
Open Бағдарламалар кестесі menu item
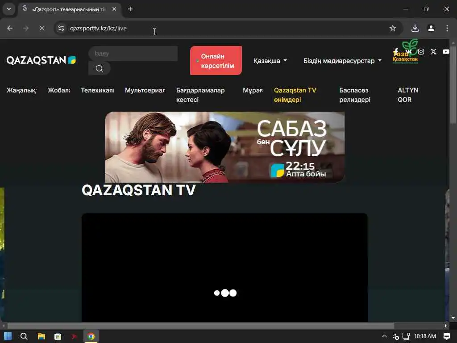point(200,95)
